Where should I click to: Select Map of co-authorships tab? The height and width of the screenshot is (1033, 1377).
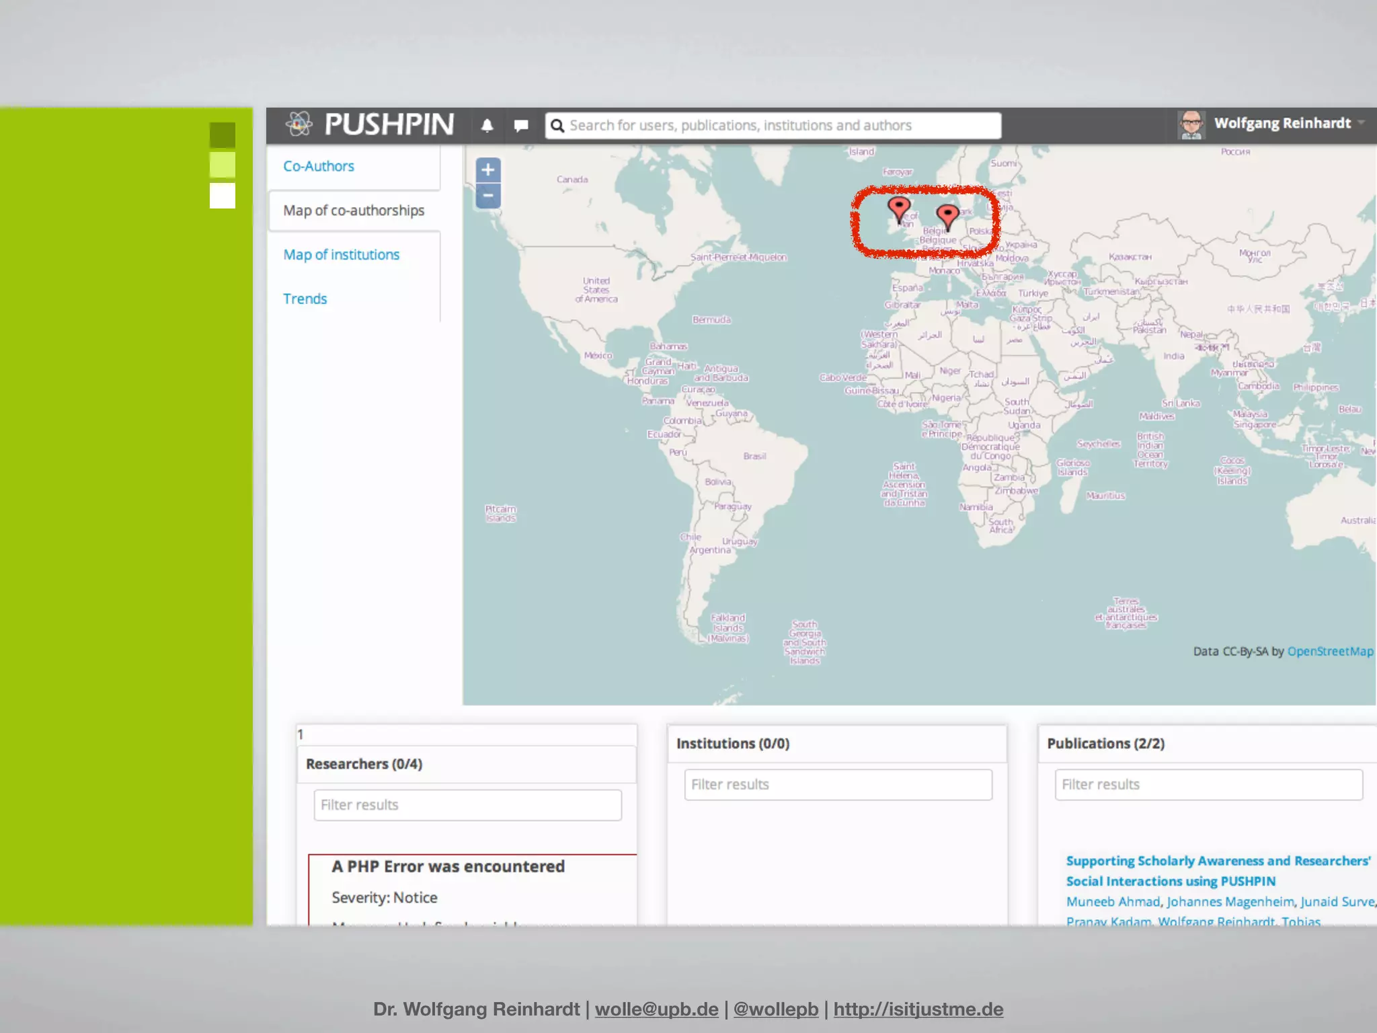pyautogui.click(x=354, y=211)
